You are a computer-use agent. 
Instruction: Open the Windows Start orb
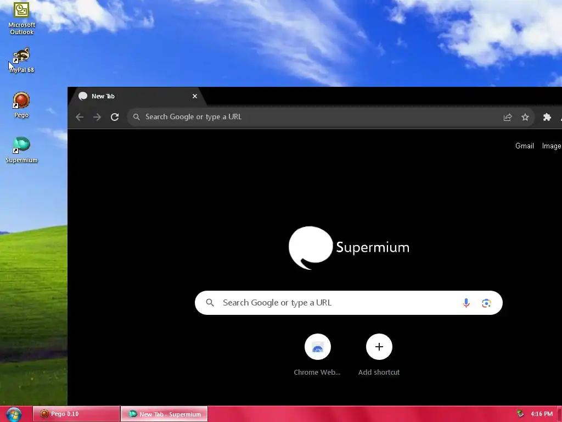pyautogui.click(x=14, y=414)
